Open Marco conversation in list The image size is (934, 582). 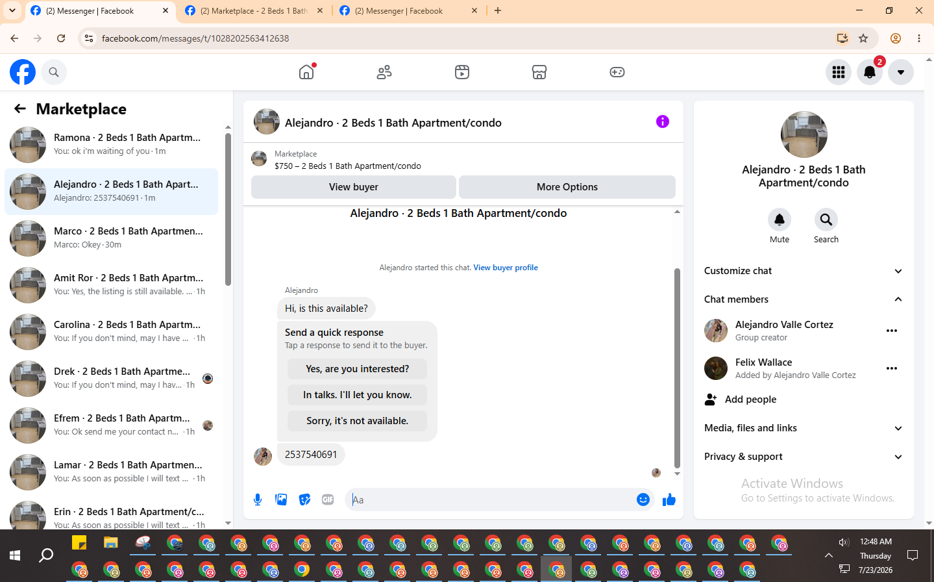111,238
